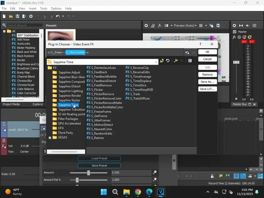Toggle the Automatic Crossfades icon

pos(243,176)
